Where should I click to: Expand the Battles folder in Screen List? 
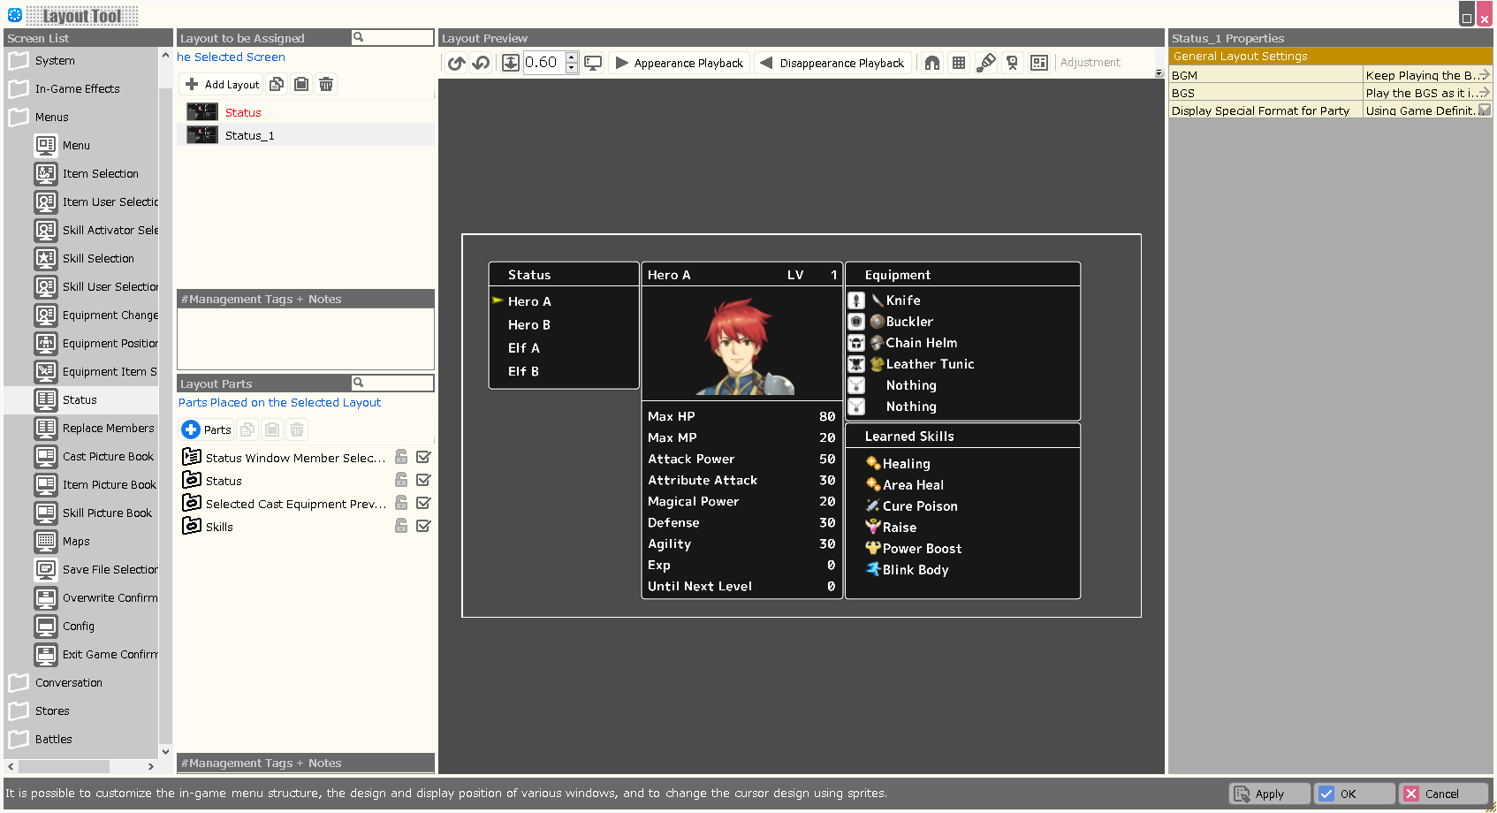(x=19, y=740)
